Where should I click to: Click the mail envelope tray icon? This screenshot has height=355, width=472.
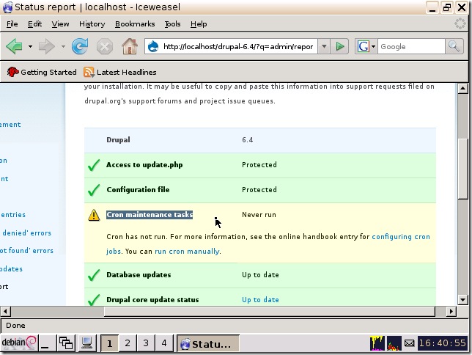point(409,343)
